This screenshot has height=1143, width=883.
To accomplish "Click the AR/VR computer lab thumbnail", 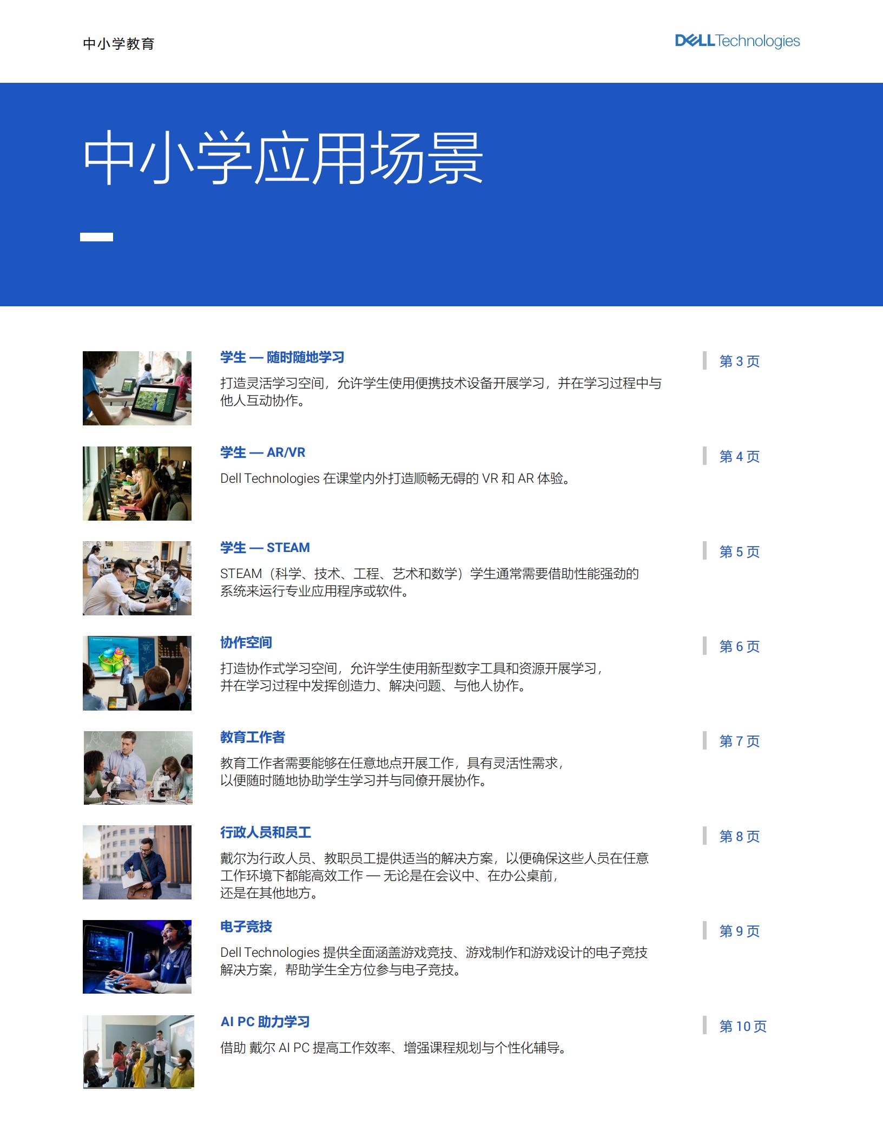I will click(137, 483).
